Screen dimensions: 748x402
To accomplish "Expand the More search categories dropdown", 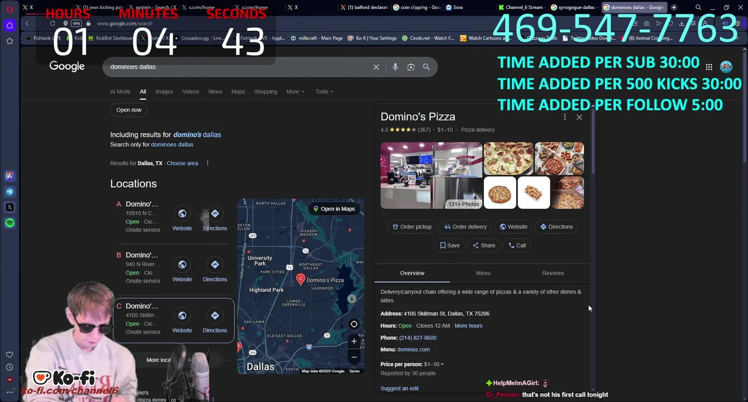I will coord(296,92).
